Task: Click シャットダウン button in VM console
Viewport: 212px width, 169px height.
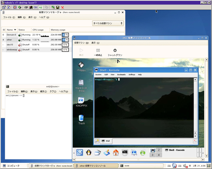Action: [x=115, y=52]
